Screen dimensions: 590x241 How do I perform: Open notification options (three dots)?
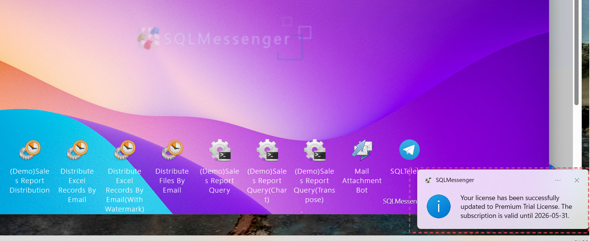[x=558, y=180]
